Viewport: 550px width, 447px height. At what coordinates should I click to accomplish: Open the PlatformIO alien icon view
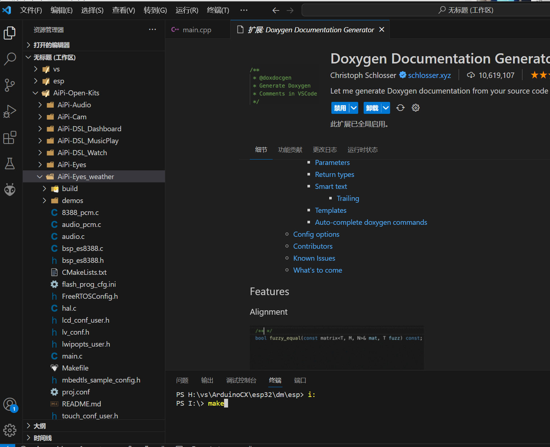10,189
